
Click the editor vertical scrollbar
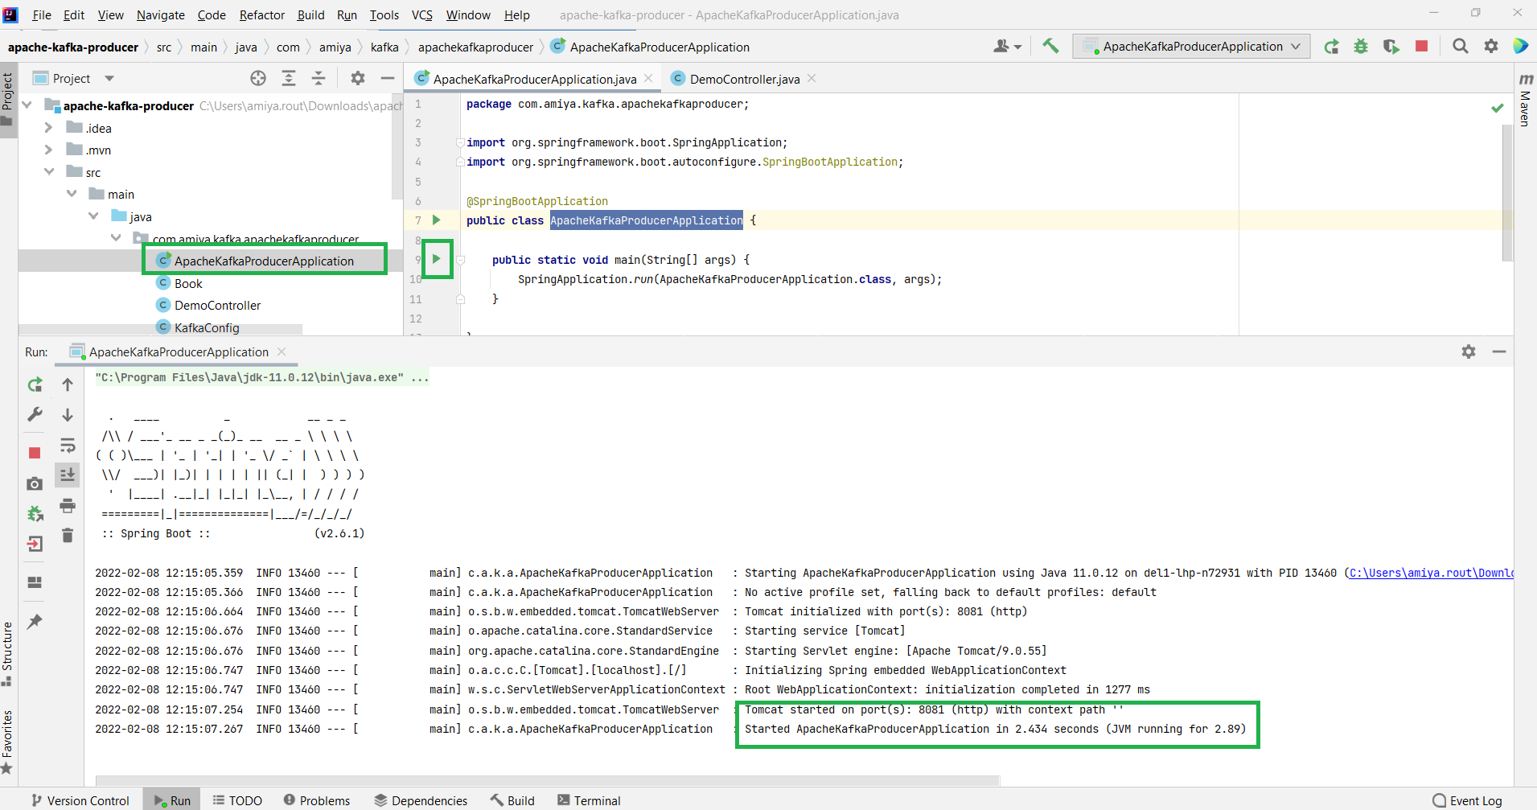(1507, 193)
